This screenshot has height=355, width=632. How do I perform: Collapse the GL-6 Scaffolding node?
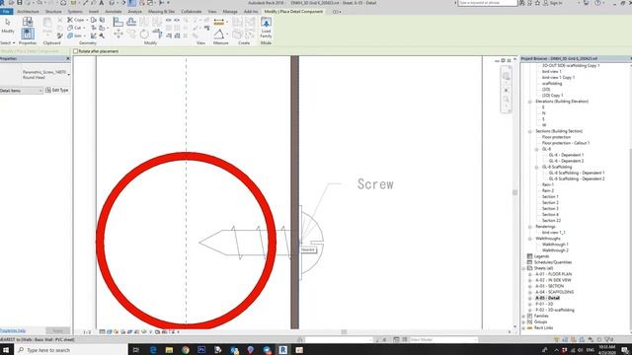click(x=536, y=167)
